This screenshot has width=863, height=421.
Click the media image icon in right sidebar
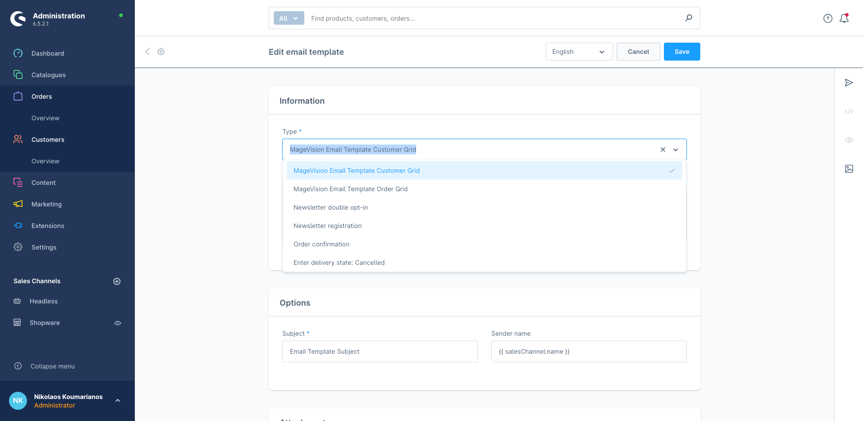849,169
